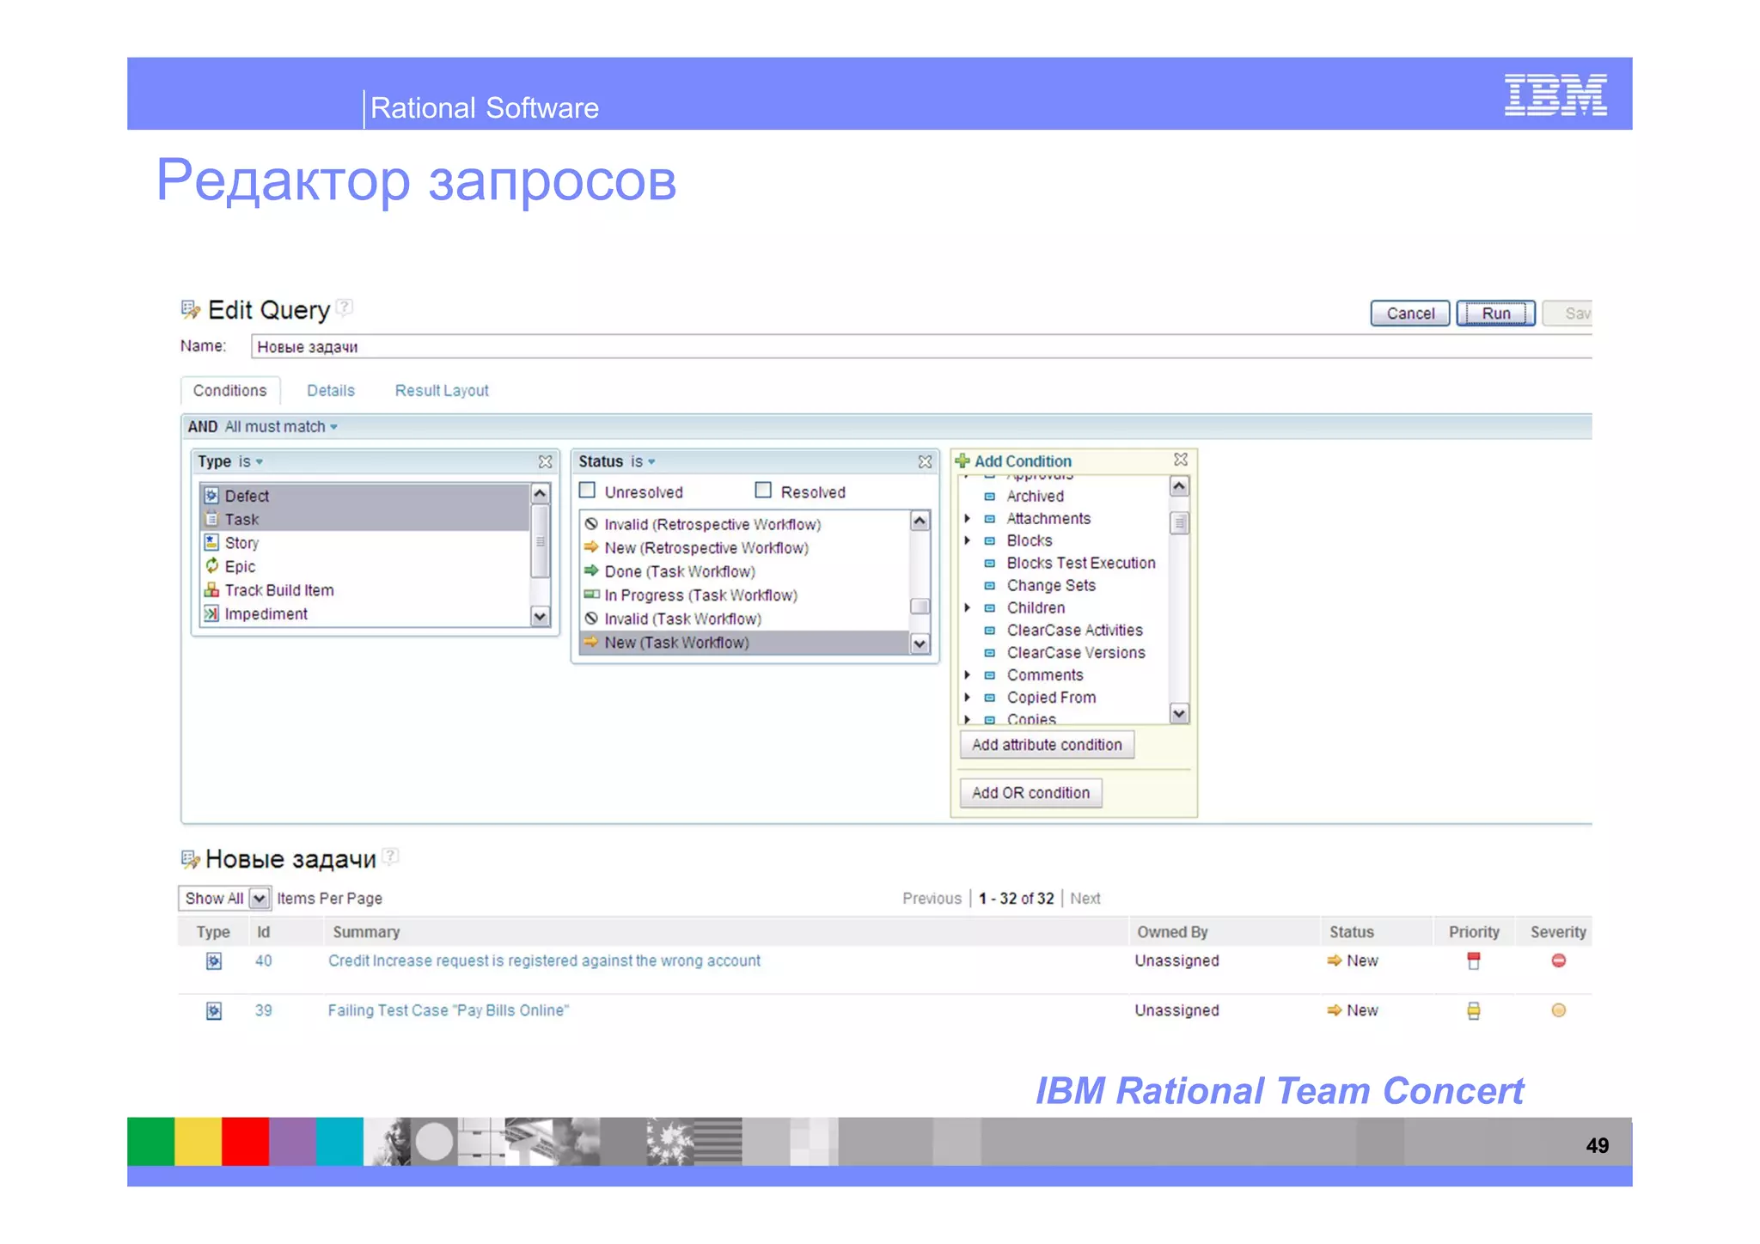Select the Story type icon
Screen dimensions: 1760x1244
coord(211,542)
